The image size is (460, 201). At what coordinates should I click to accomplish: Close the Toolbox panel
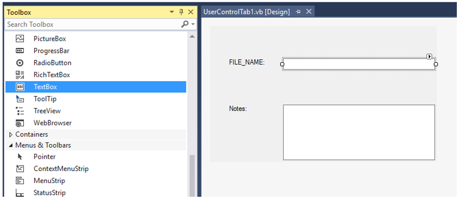pos(191,12)
